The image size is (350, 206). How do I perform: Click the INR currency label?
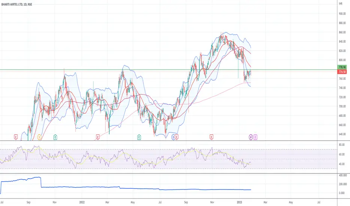coord(341,4)
